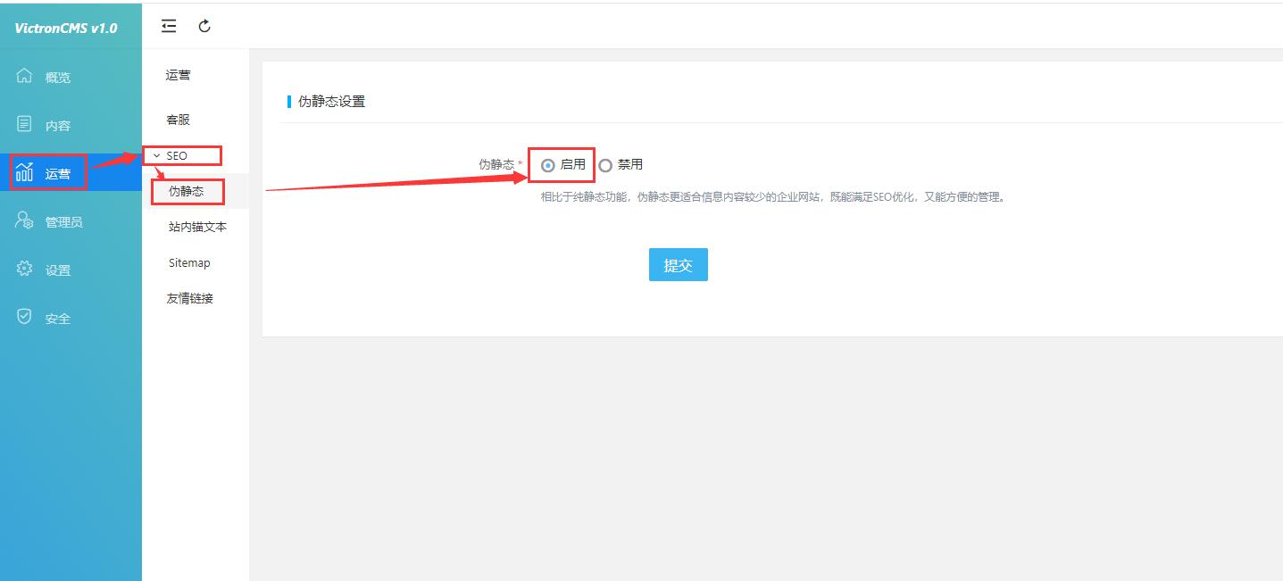Open the 站内锚文本 item
The width and height of the screenshot is (1283, 581).
196,227
